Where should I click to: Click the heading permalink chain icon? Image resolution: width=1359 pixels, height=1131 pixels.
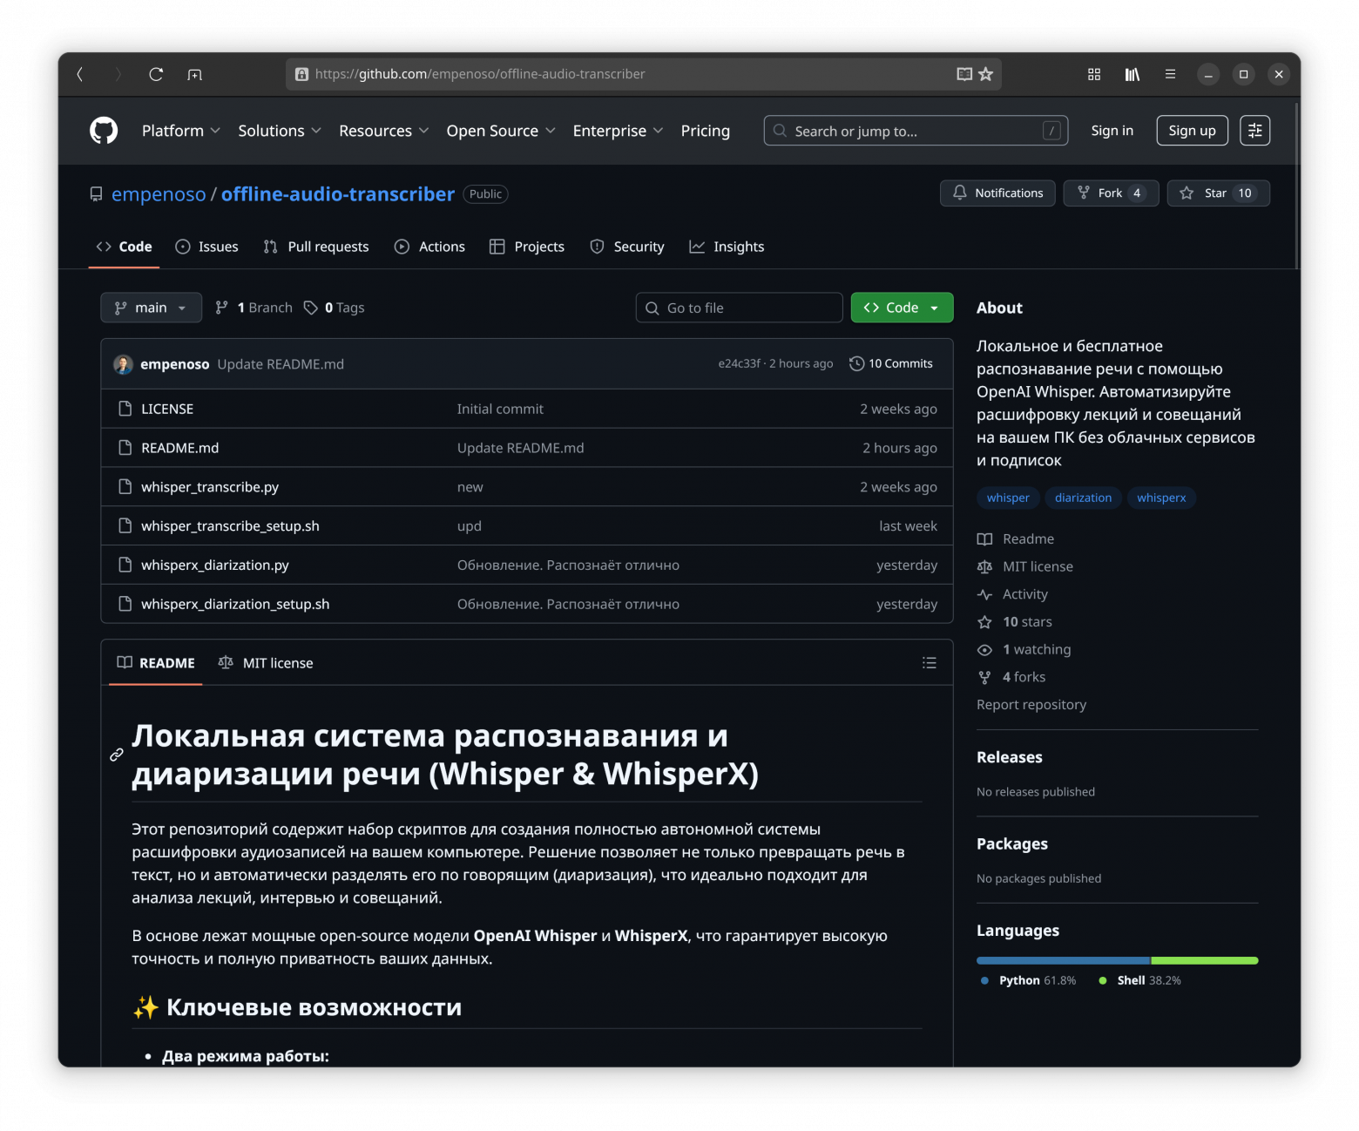pyautogui.click(x=117, y=755)
